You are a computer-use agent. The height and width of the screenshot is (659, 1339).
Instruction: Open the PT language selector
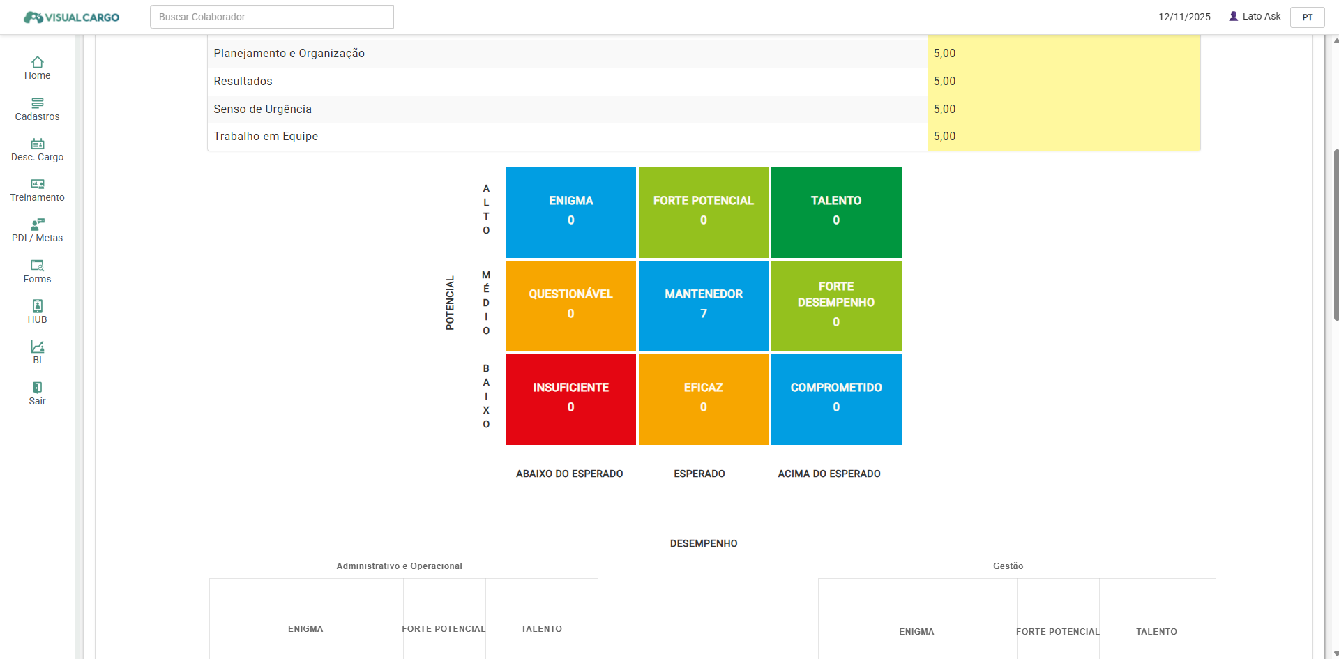[x=1307, y=17]
